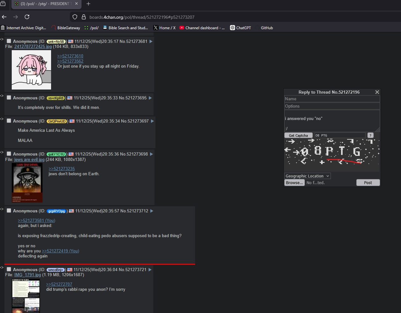Click Browse... to attach a file

pos(294,183)
